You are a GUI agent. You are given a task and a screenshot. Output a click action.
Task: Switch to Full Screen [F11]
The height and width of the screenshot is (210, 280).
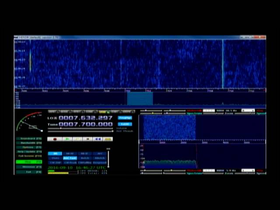29,156
